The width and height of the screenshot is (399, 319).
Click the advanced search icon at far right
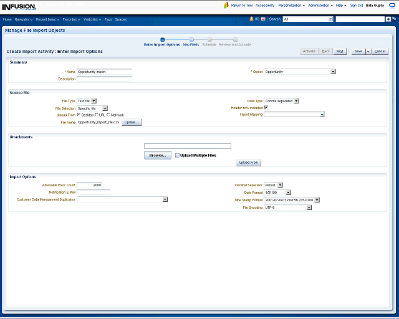click(394, 19)
